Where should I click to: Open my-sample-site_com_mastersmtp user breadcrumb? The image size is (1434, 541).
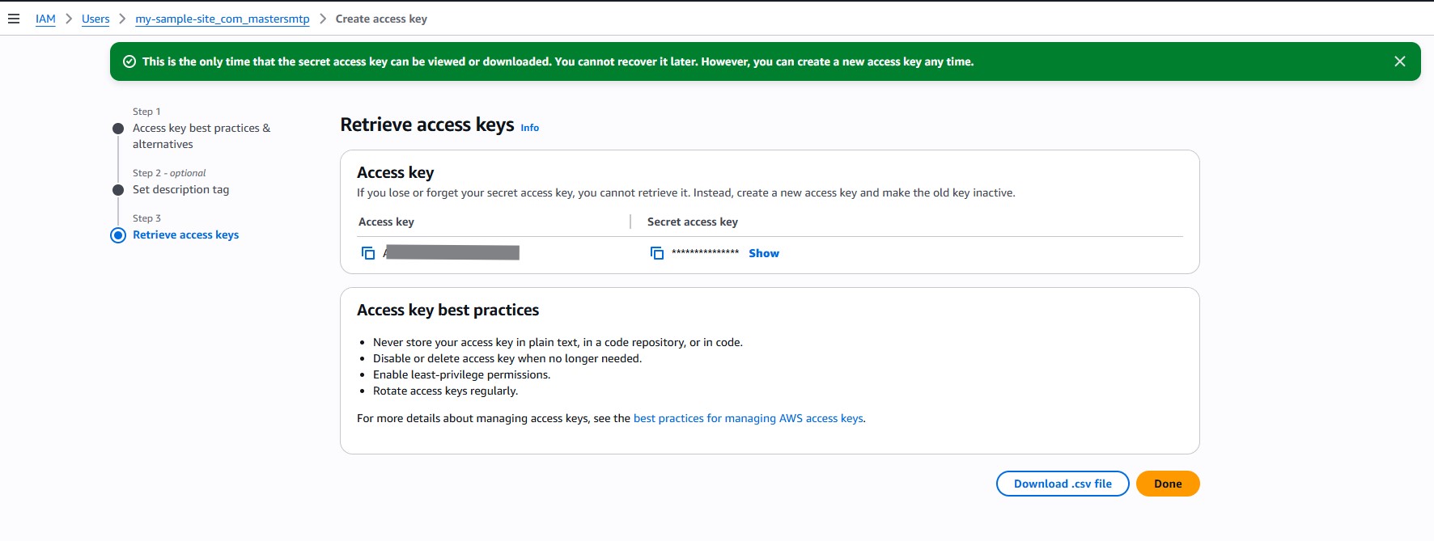(222, 19)
